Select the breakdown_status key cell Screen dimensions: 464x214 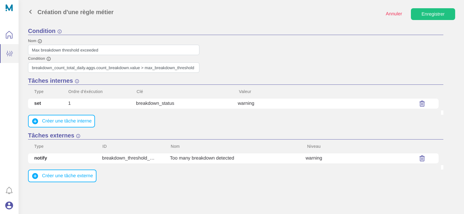(x=155, y=103)
